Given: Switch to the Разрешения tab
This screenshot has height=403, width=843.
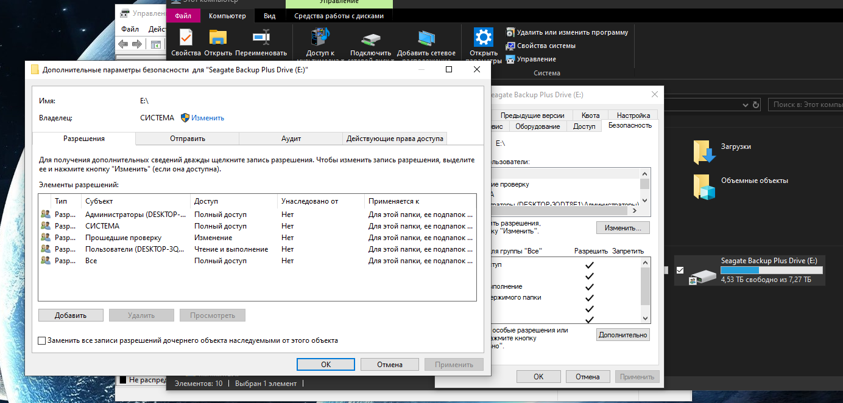Looking at the screenshot, I should (x=84, y=139).
